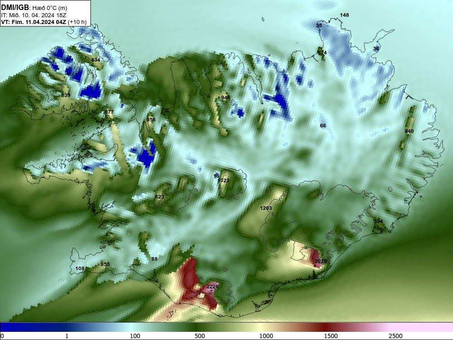This screenshot has width=453, height=340.
Task: Click the map value 855
Action: (105, 264)
